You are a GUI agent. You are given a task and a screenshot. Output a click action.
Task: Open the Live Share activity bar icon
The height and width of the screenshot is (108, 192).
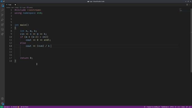tap(2, 34)
